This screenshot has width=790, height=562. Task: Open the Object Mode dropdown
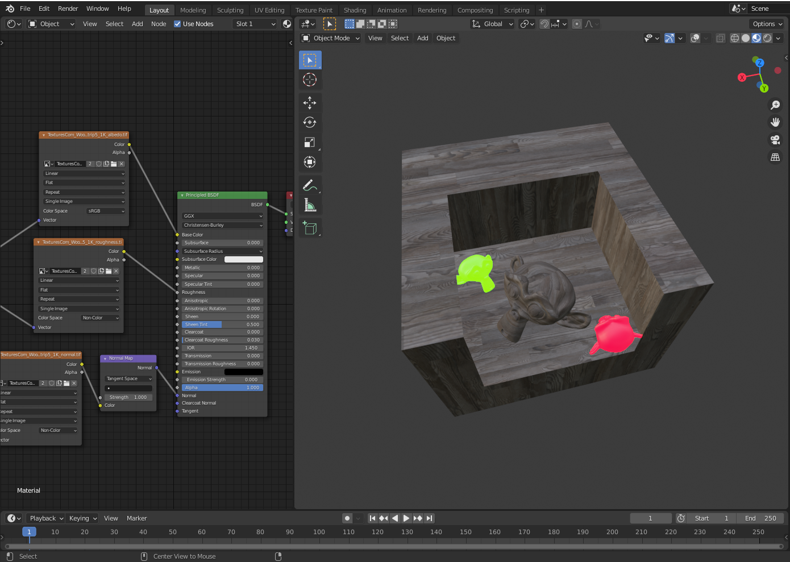tap(331, 38)
